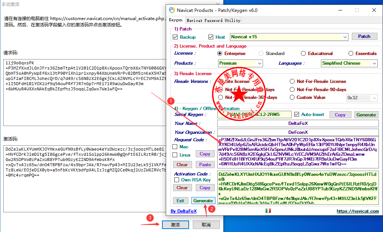Viewport: 383px width, 232px height.
Task: Click the Italian flag icon in the keygen footer
Action: pyautogui.click(x=268, y=210)
